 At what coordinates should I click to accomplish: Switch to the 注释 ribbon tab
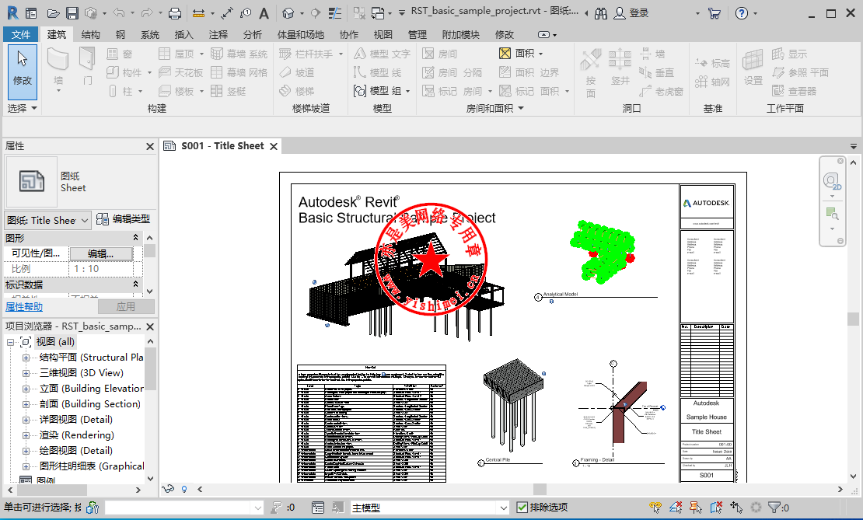[x=218, y=35]
